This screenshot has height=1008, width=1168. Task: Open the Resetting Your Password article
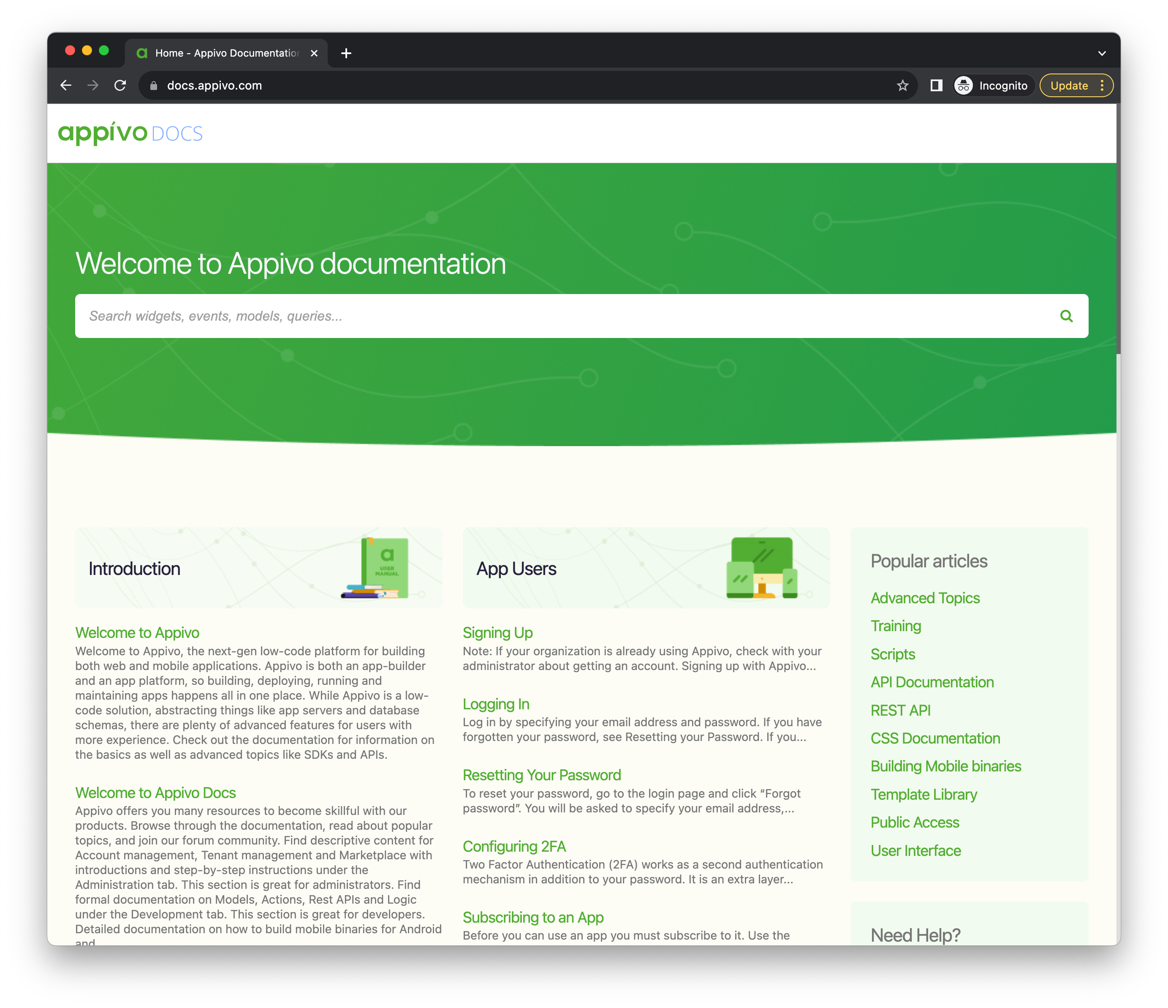pos(541,775)
